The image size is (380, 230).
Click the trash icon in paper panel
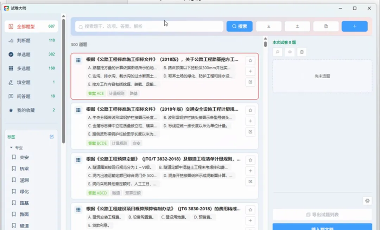coord(302,52)
